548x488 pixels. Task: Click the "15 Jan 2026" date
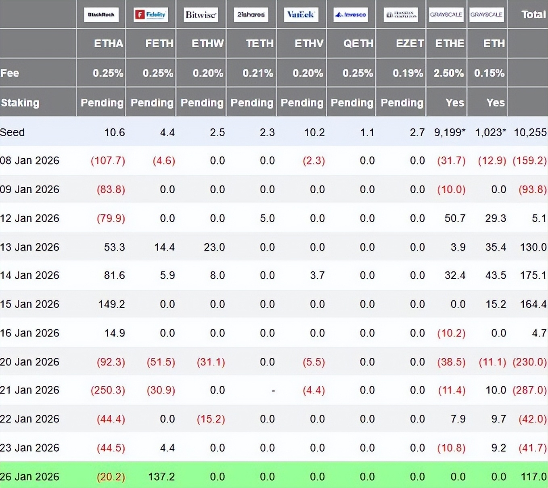coord(30,304)
